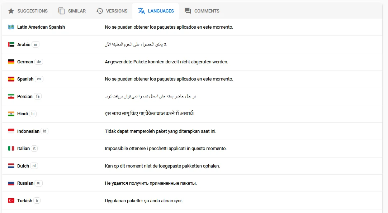
Task: Click the 'ar' language code badge
Action: click(x=36, y=44)
